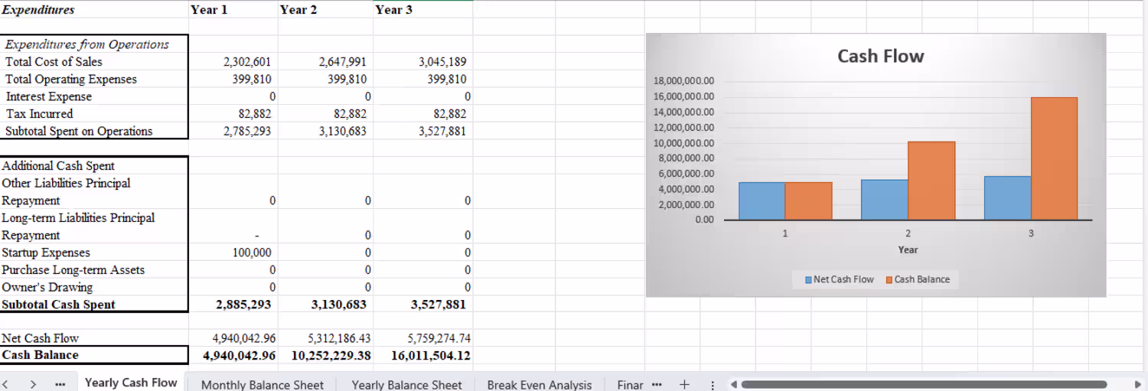The image size is (1148, 391).
Task: Click the chart's Year axis title
Action: coord(908,249)
